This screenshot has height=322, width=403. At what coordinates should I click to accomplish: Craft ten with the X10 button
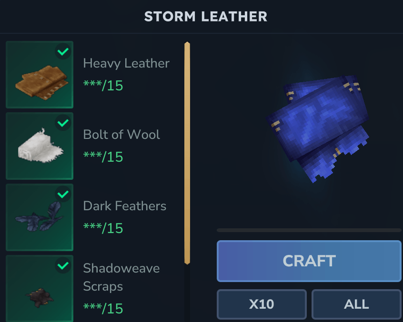[262, 304]
